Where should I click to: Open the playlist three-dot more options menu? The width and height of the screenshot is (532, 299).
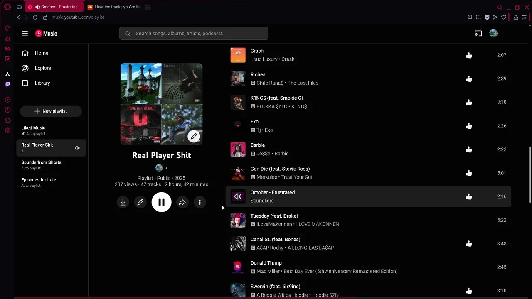tap(200, 202)
